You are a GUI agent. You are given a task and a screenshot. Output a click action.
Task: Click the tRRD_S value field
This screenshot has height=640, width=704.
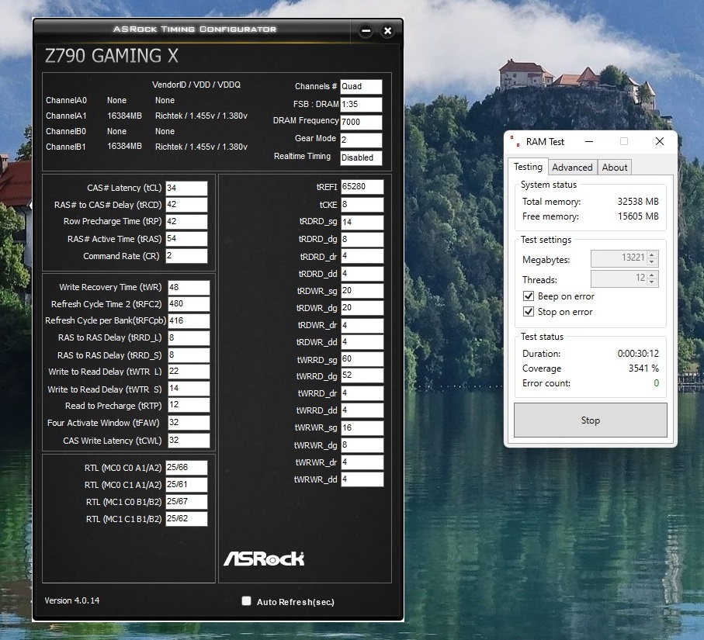[189, 355]
